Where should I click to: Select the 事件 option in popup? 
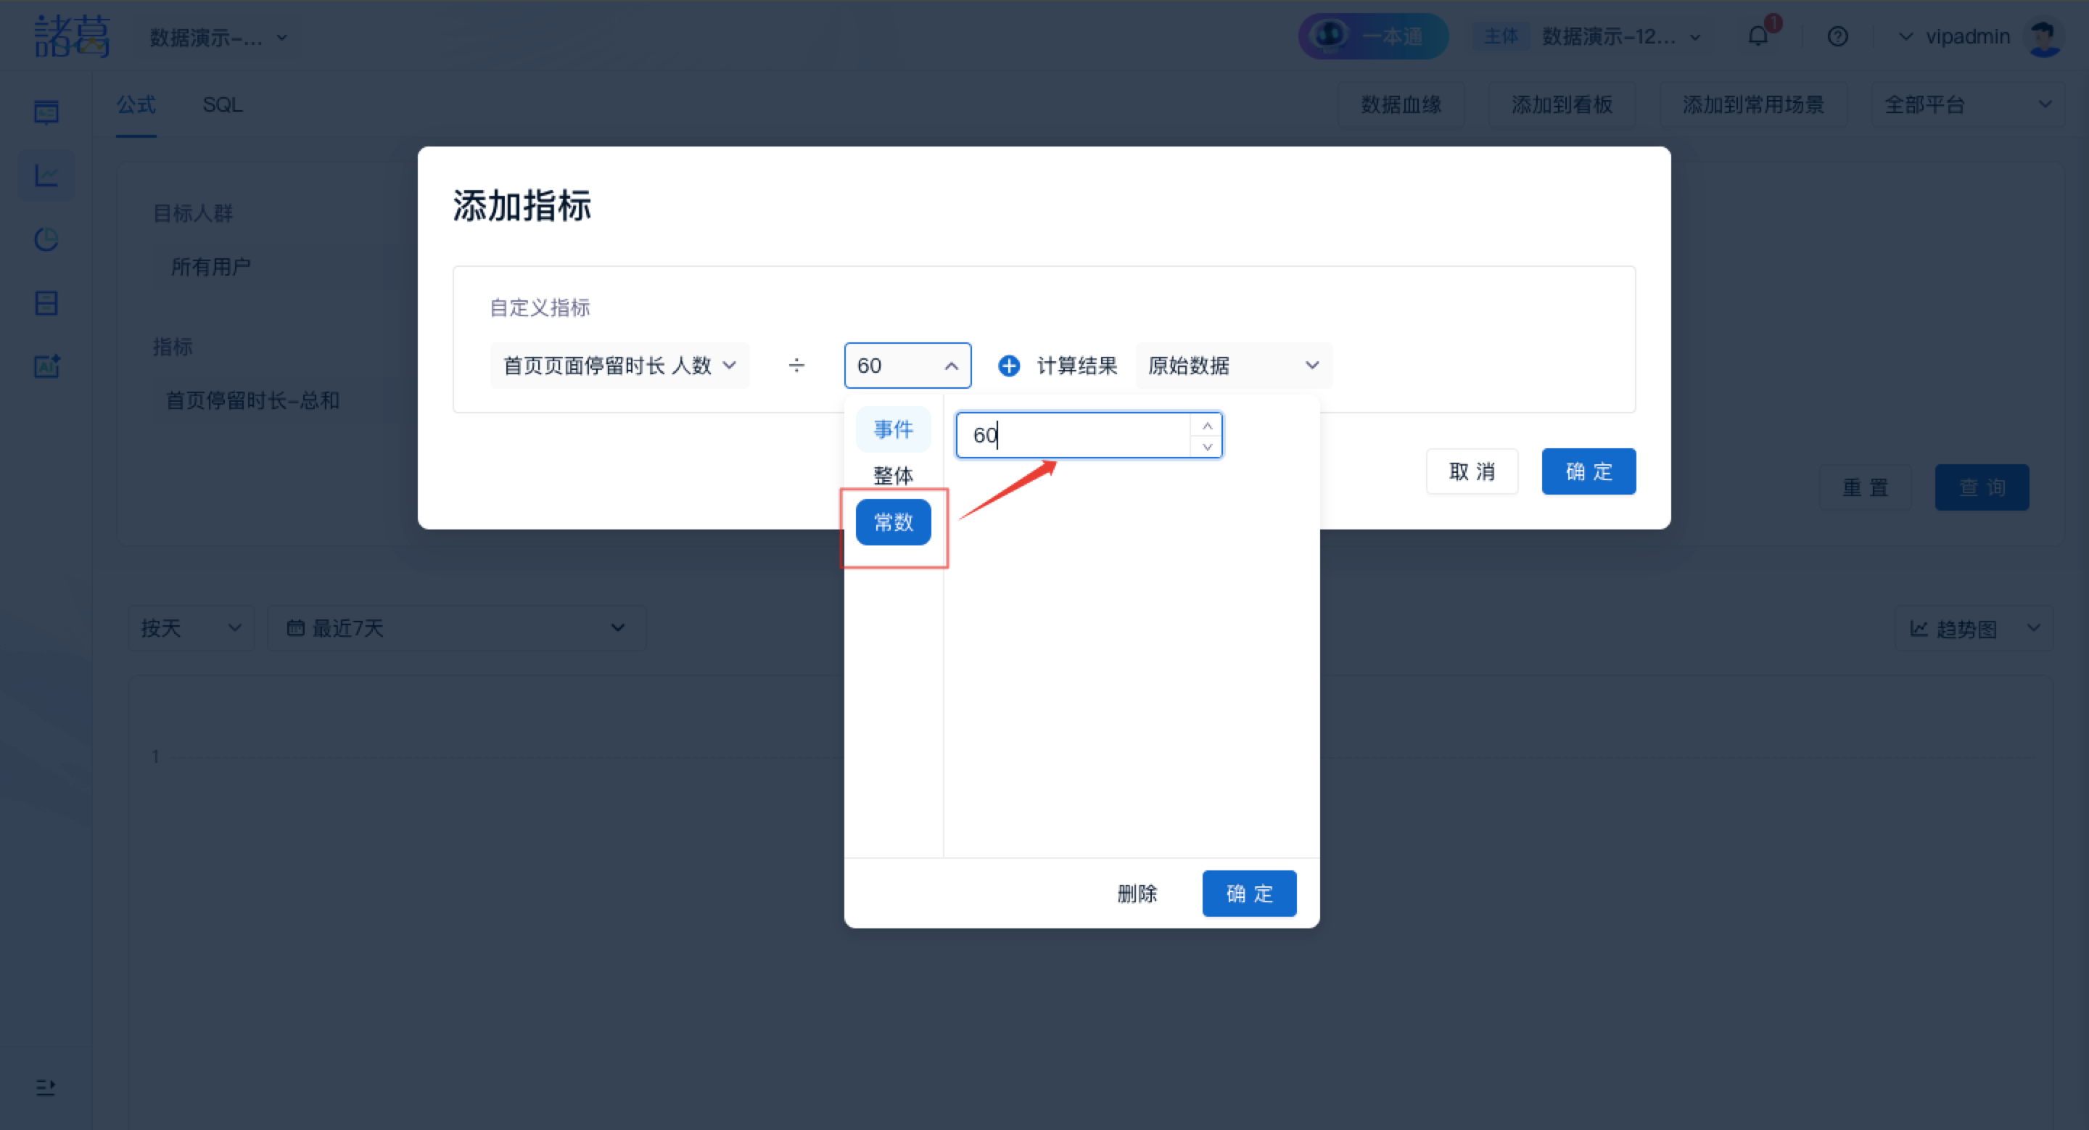point(893,429)
